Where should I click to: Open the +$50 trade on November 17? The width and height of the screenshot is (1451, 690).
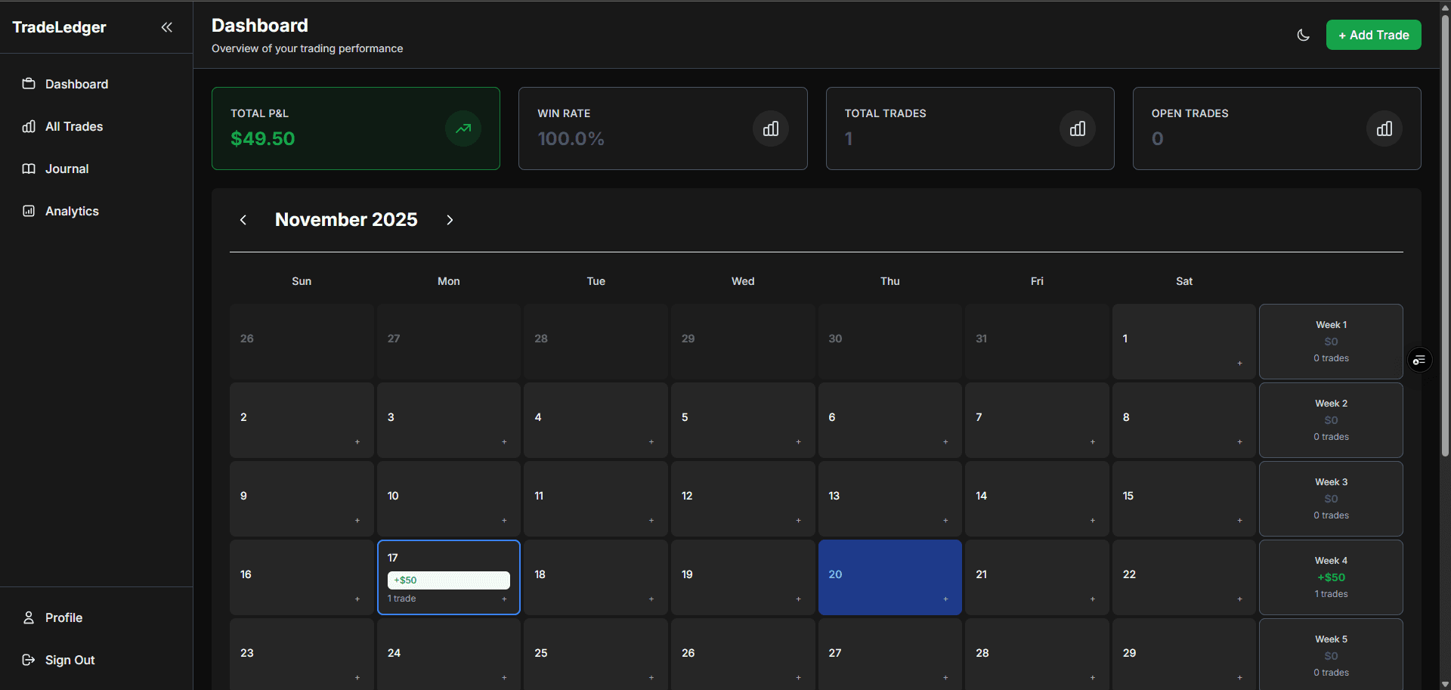448,580
